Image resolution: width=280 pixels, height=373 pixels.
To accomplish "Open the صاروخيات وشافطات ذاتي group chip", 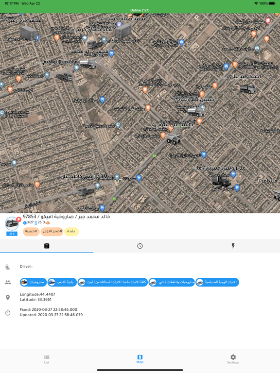I will 172,282.
